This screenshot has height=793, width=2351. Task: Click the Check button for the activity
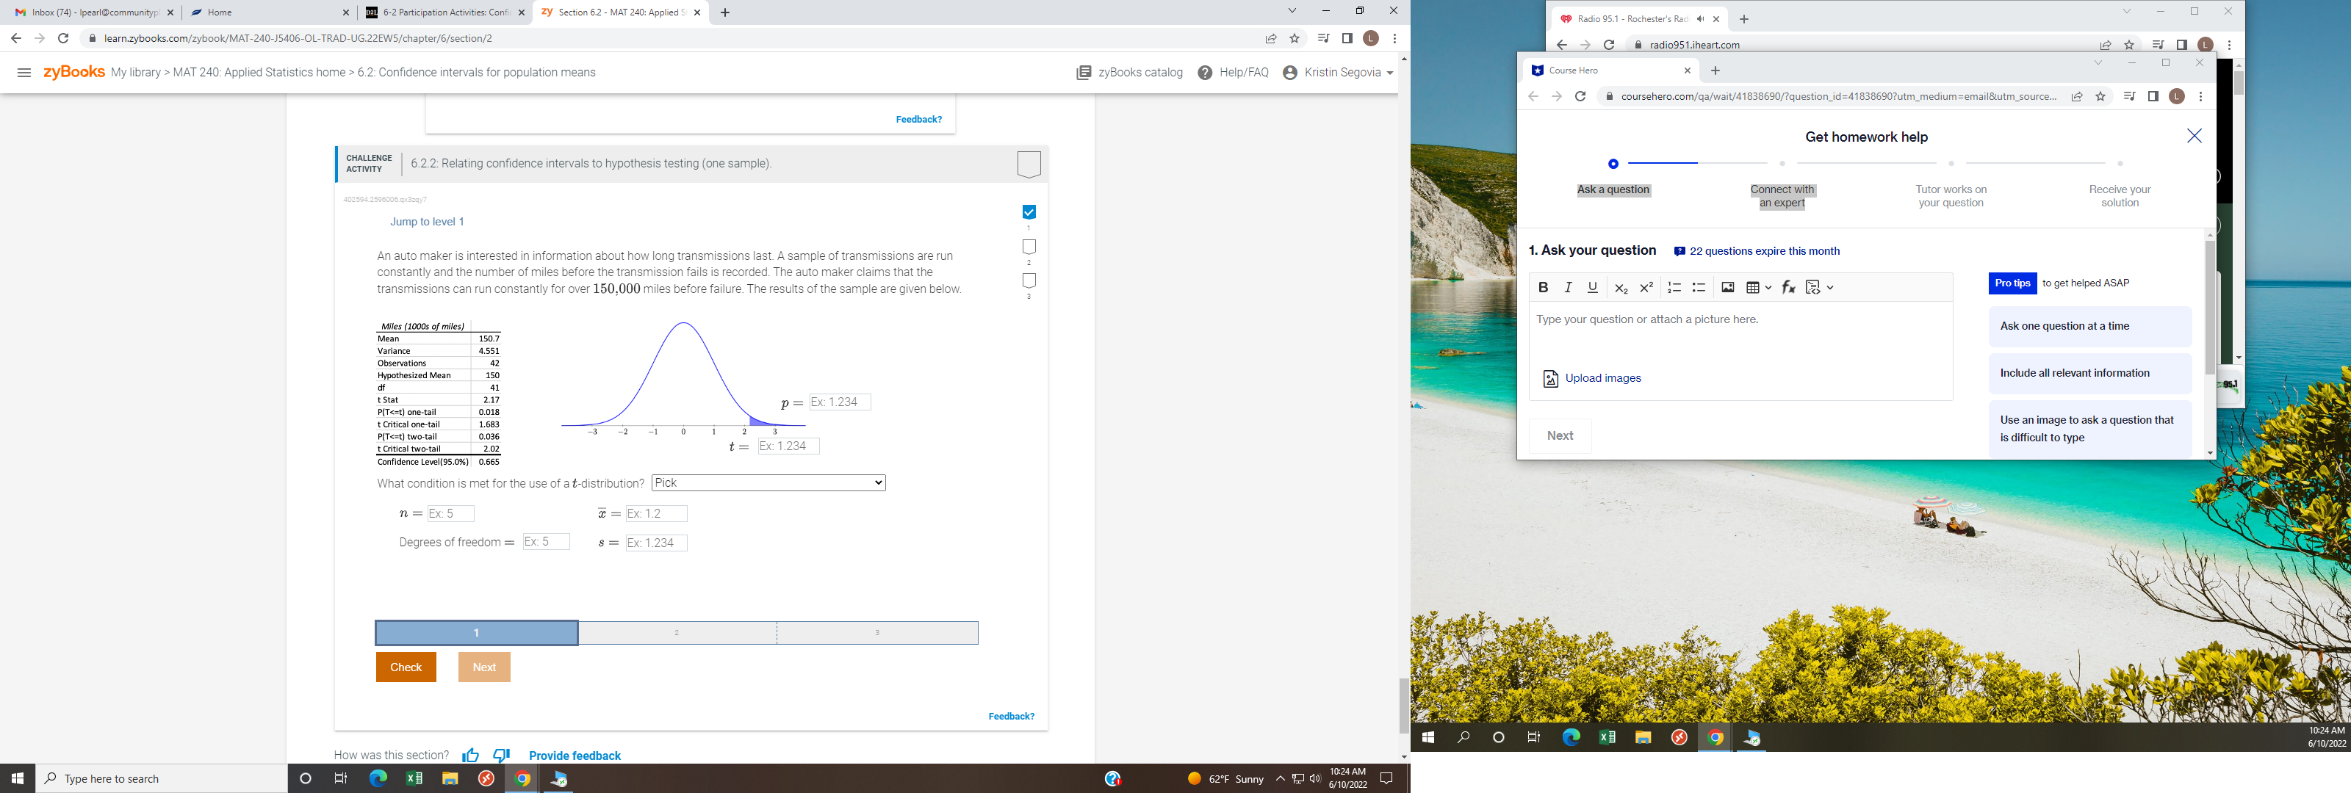point(406,667)
